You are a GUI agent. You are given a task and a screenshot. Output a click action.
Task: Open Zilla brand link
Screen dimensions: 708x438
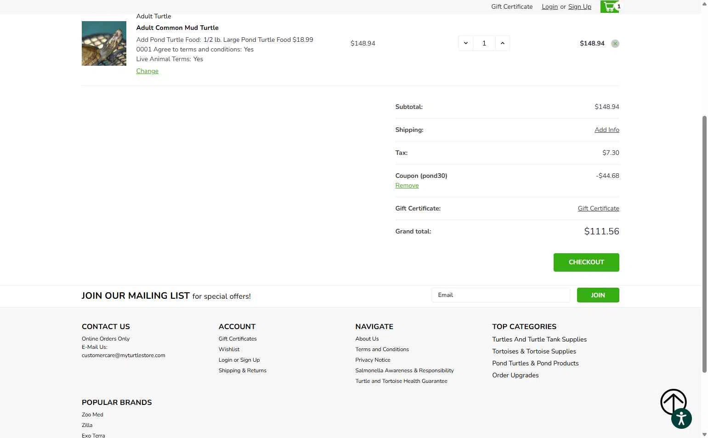point(87,425)
